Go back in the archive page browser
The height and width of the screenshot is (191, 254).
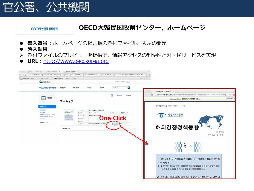[20, 75]
